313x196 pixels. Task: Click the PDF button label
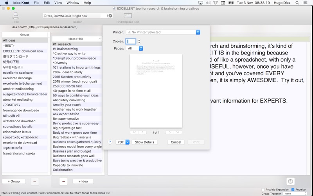click(121, 142)
